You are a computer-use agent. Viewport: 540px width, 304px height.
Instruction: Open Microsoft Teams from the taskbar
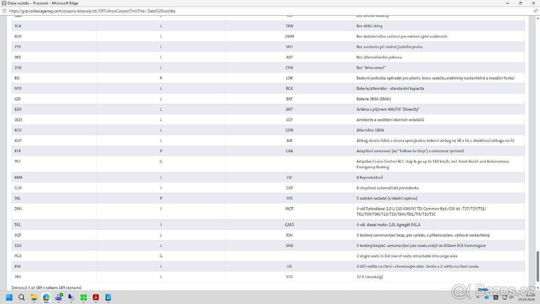[x=58, y=297]
